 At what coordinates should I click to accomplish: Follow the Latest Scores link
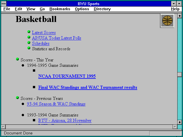(x=44, y=33)
